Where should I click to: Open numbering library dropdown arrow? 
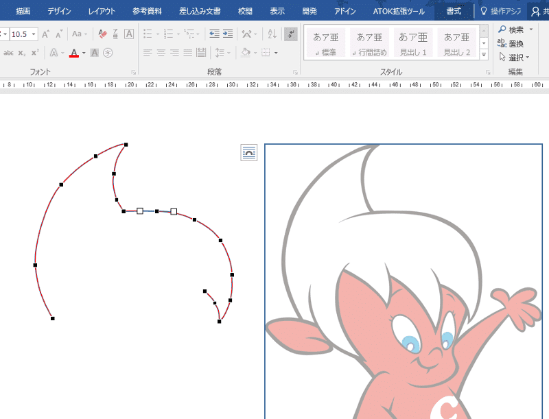click(178, 34)
